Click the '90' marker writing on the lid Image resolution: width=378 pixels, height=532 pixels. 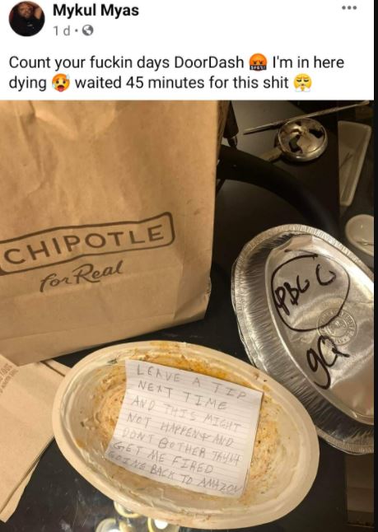point(325,361)
